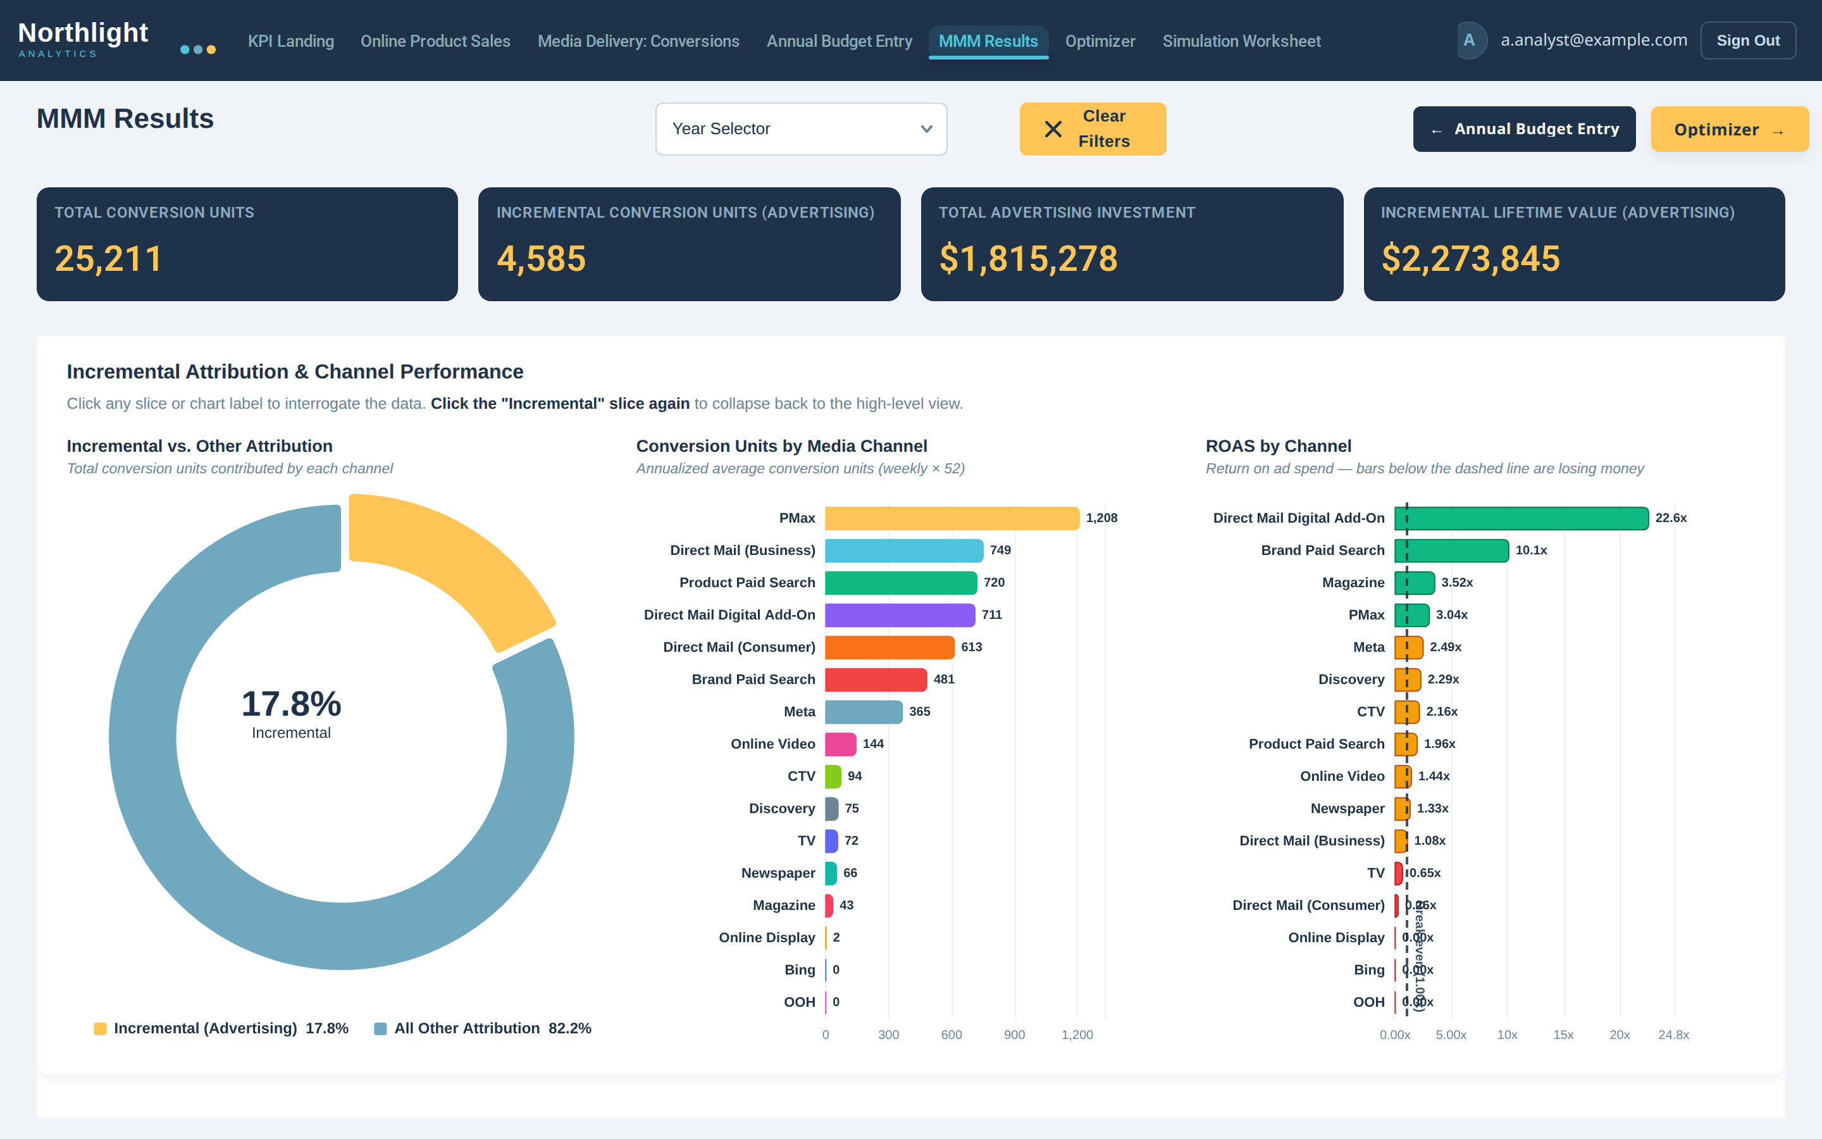The image size is (1822, 1139).
Task: Click the Total Advertising Investment KPI card
Action: click(x=1132, y=244)
